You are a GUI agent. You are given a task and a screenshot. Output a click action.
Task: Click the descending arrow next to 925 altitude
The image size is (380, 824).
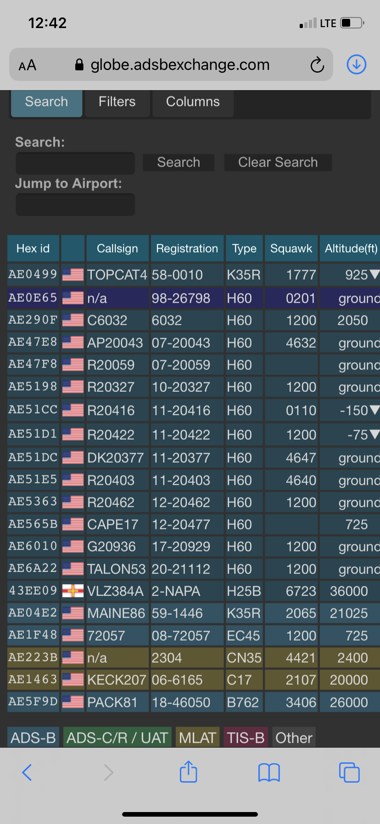coord(374,275)
